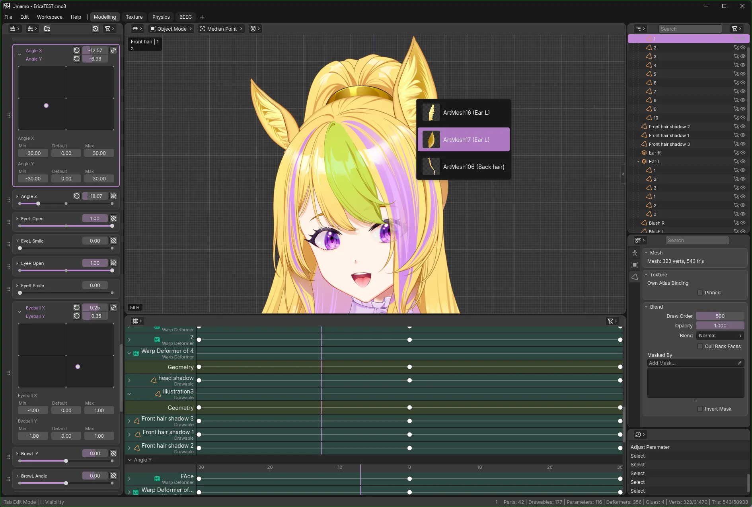
Task: Reset Angle Y parameter value
Action: [x=77, y=59]
